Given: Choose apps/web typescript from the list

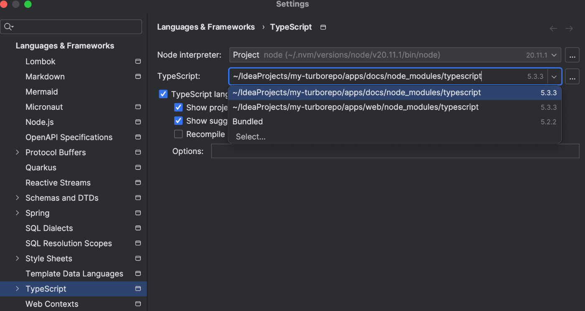Looking at the screenshot, I should coord(395,107).
